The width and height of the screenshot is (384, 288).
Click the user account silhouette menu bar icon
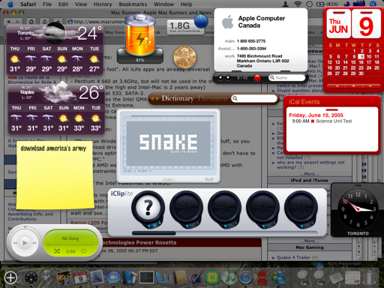tap(285, 4)
